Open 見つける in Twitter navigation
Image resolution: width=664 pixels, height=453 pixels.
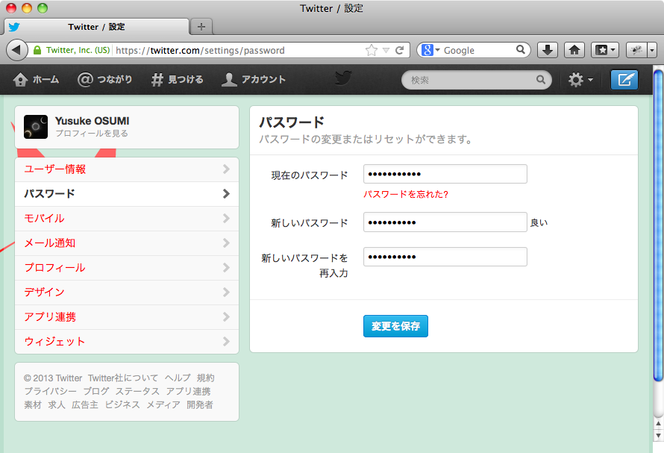pos(178,79)
